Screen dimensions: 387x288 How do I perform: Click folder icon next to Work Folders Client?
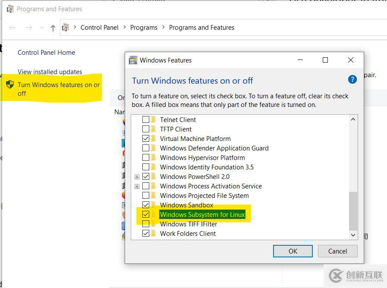pos(153,233)
